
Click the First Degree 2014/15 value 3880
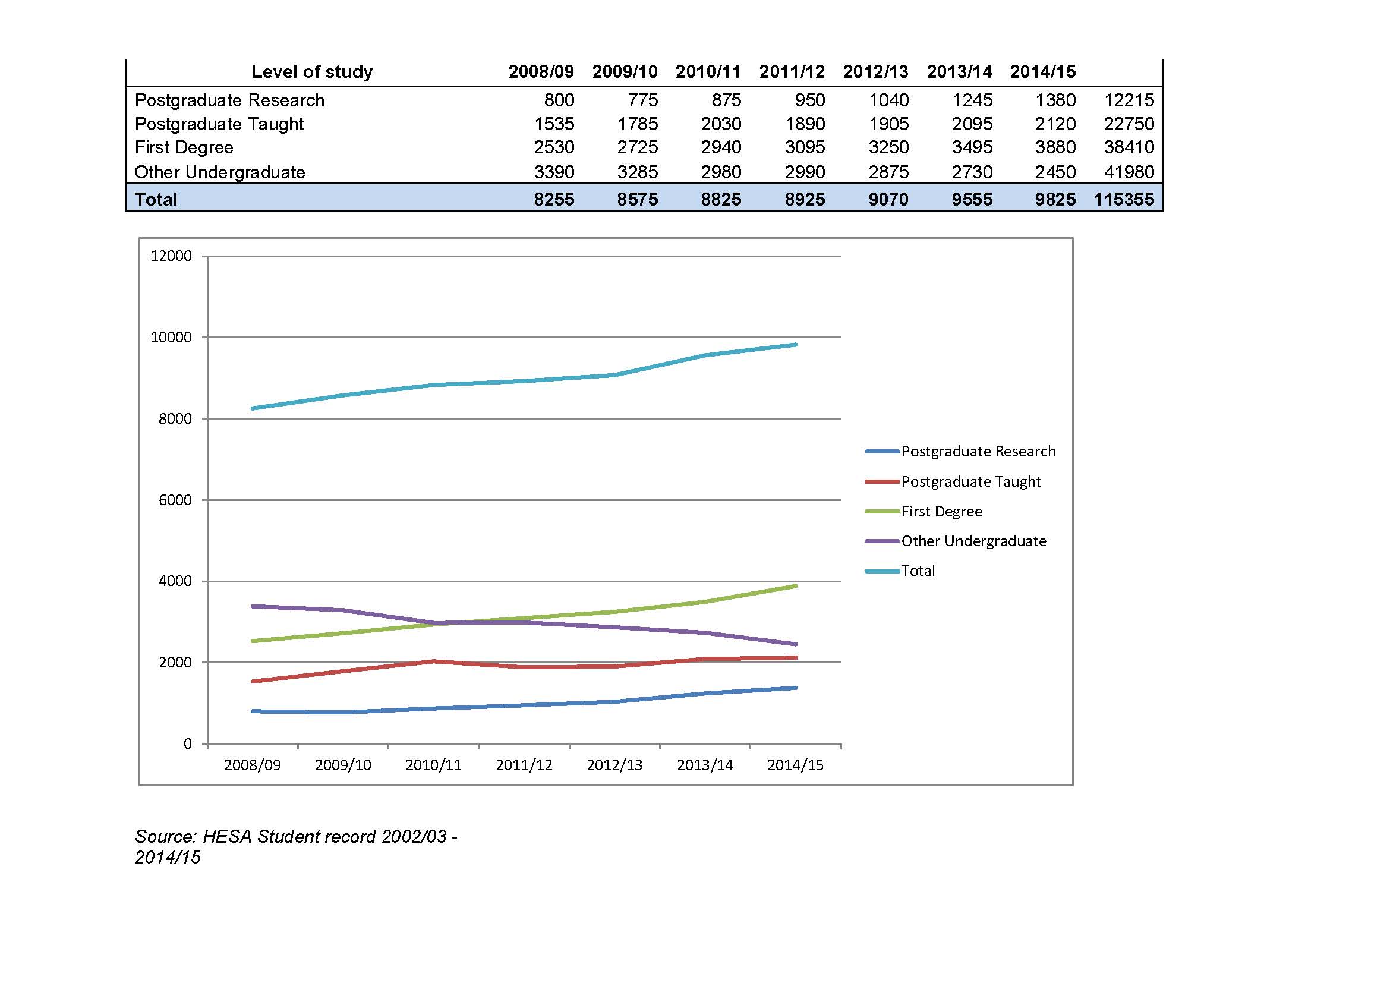tap(1055, 147)
